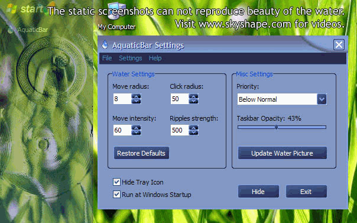Click the Windows start button
This screenshot has height=223, width=357.
point(25,9)
